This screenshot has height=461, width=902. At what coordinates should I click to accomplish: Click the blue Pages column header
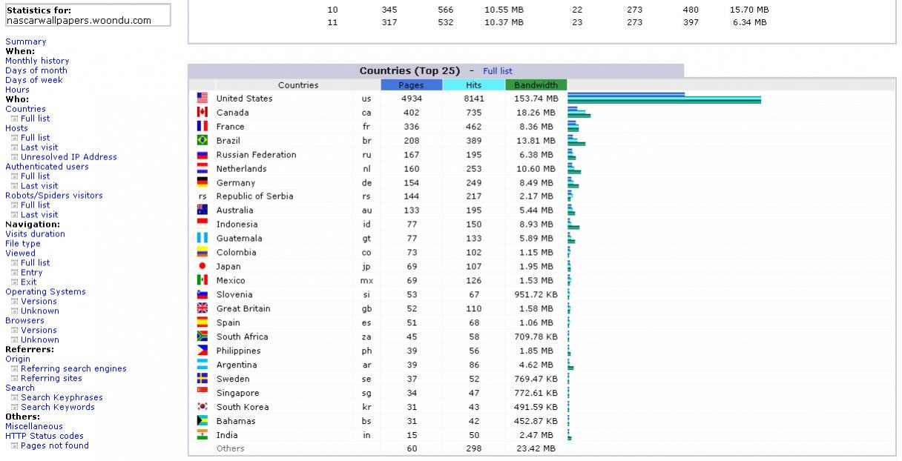coord(412,85)
